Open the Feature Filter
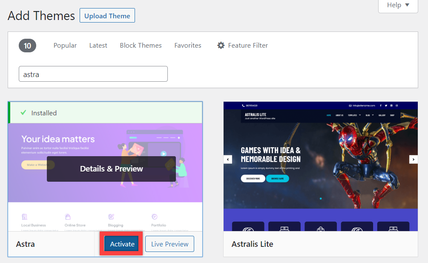Image resolution: width=428 pixels, height=263 pixels. point(242,45)
